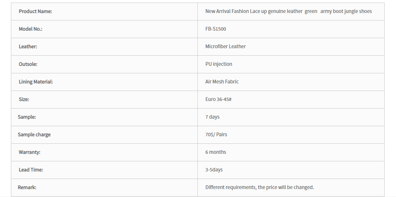The image size is (396, 197).
Task: Click the "Leather:" row label
Action: click(28, 47)
